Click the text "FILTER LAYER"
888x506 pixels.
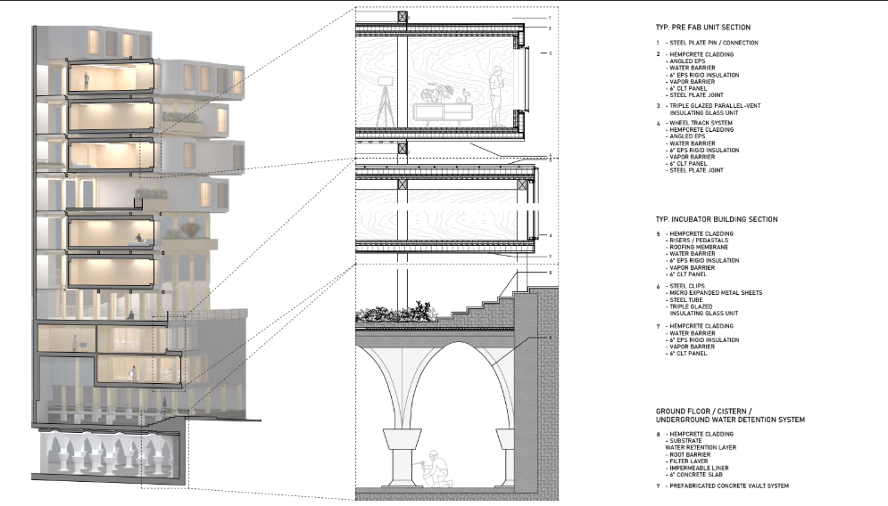(689, 461)
